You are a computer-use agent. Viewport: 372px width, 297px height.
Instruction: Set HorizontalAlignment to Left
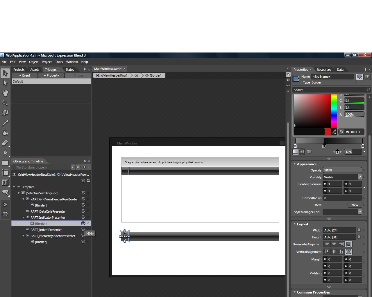(327, 244)
